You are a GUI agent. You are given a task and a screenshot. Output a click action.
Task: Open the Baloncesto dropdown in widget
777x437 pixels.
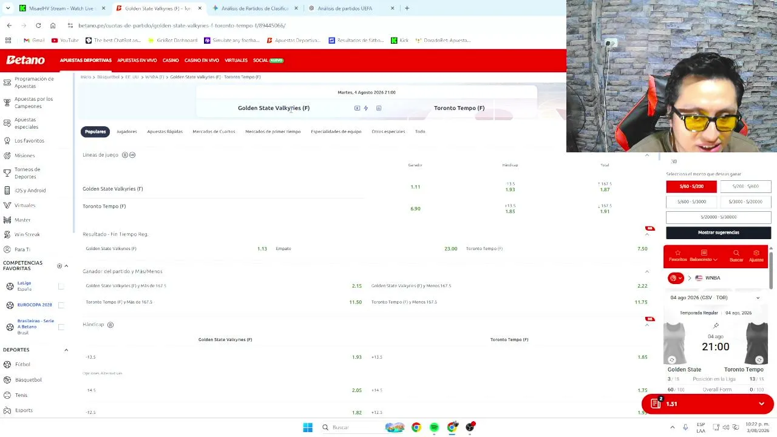[x=704, y=256]
